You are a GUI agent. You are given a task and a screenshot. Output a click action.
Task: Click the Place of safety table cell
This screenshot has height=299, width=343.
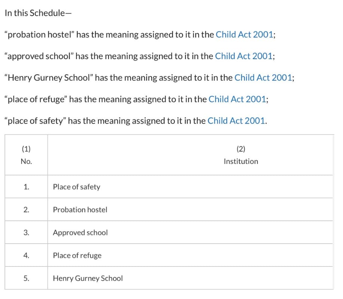click(x=190, y=187)
